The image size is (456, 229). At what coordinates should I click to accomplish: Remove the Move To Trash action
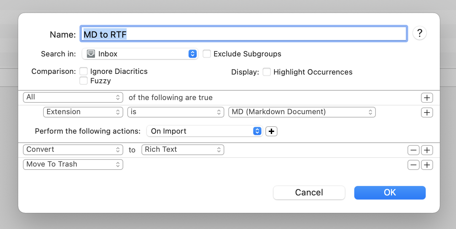(x=414, y=165)
